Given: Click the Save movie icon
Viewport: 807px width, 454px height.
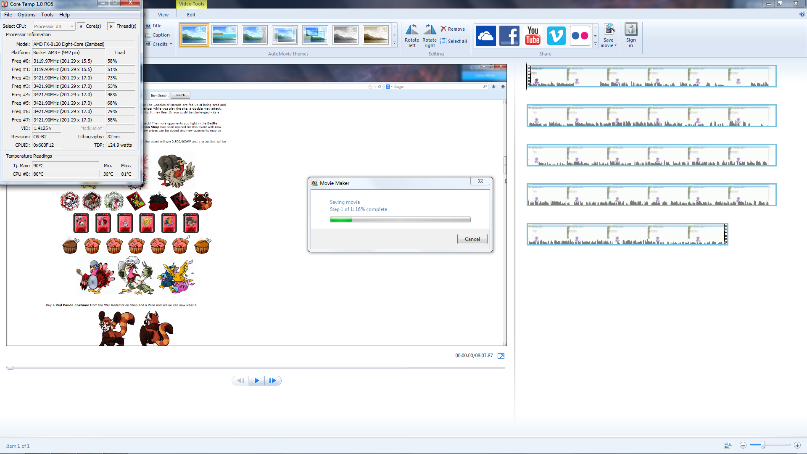Looking at the screenshot, I should pos(609,29).
